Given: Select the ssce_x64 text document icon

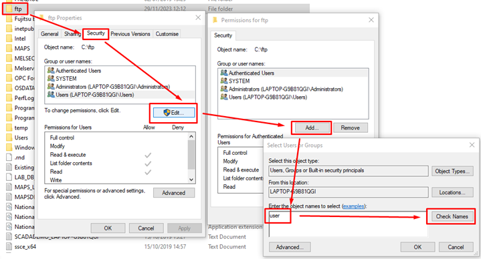Looking at the screenshot, I should (x=9, y=246).
